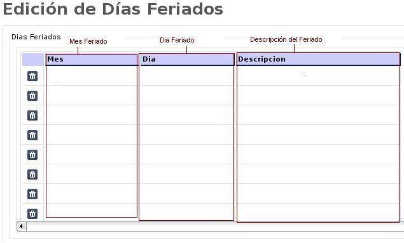Viewport: 404px width, 243px height.
Task: Click the fourth row Descripcion cell
Action: click(x=318, y=135)
